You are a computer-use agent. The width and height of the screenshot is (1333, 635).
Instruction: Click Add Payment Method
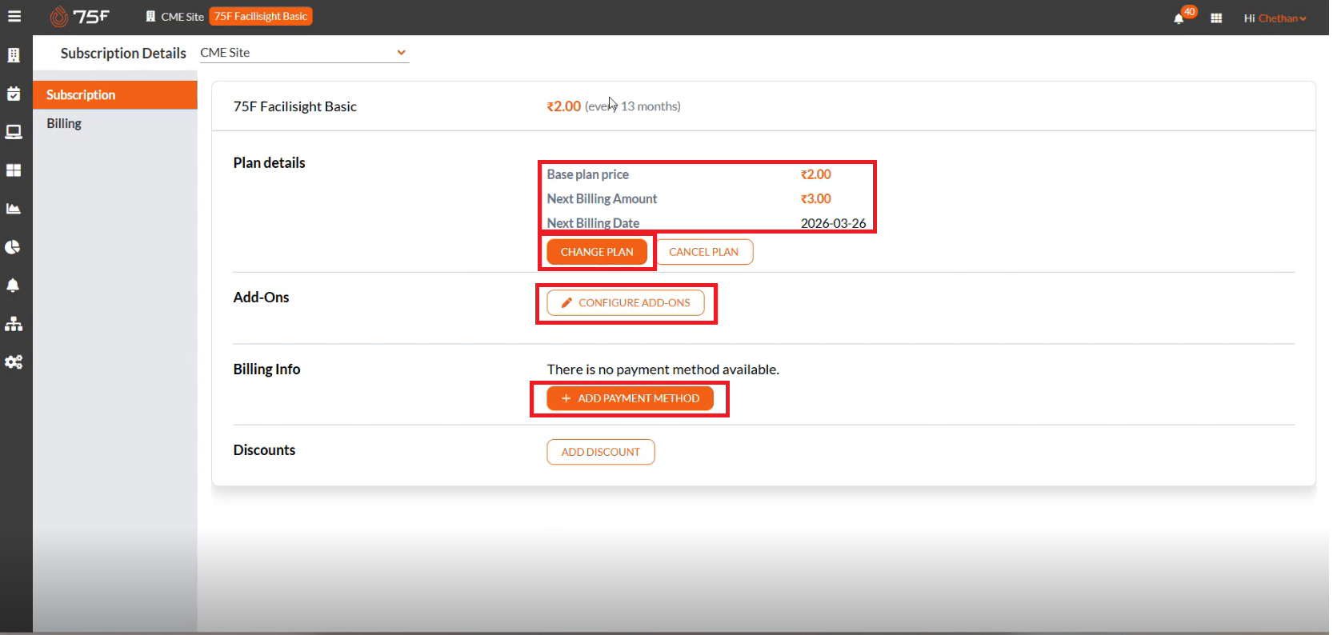point(630,398)
